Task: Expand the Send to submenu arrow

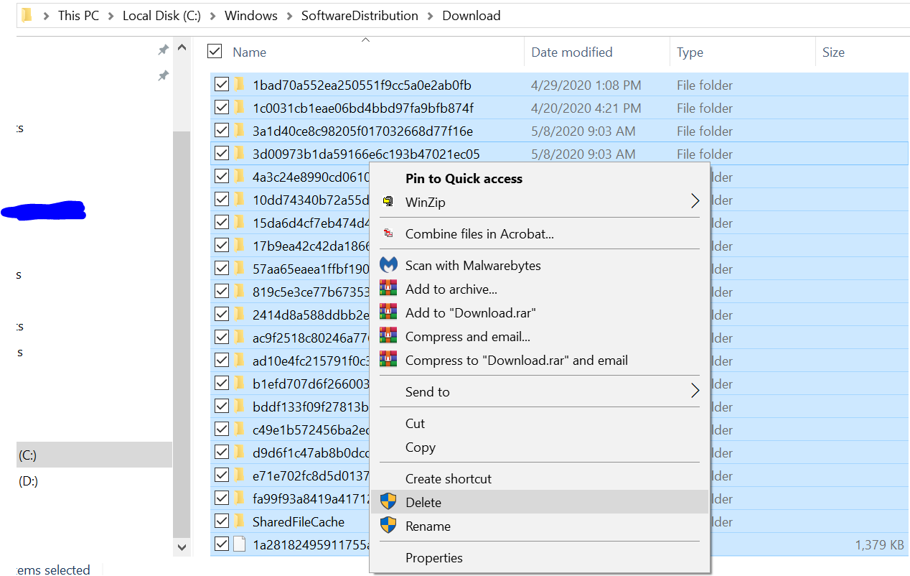Action: (694, 391)
